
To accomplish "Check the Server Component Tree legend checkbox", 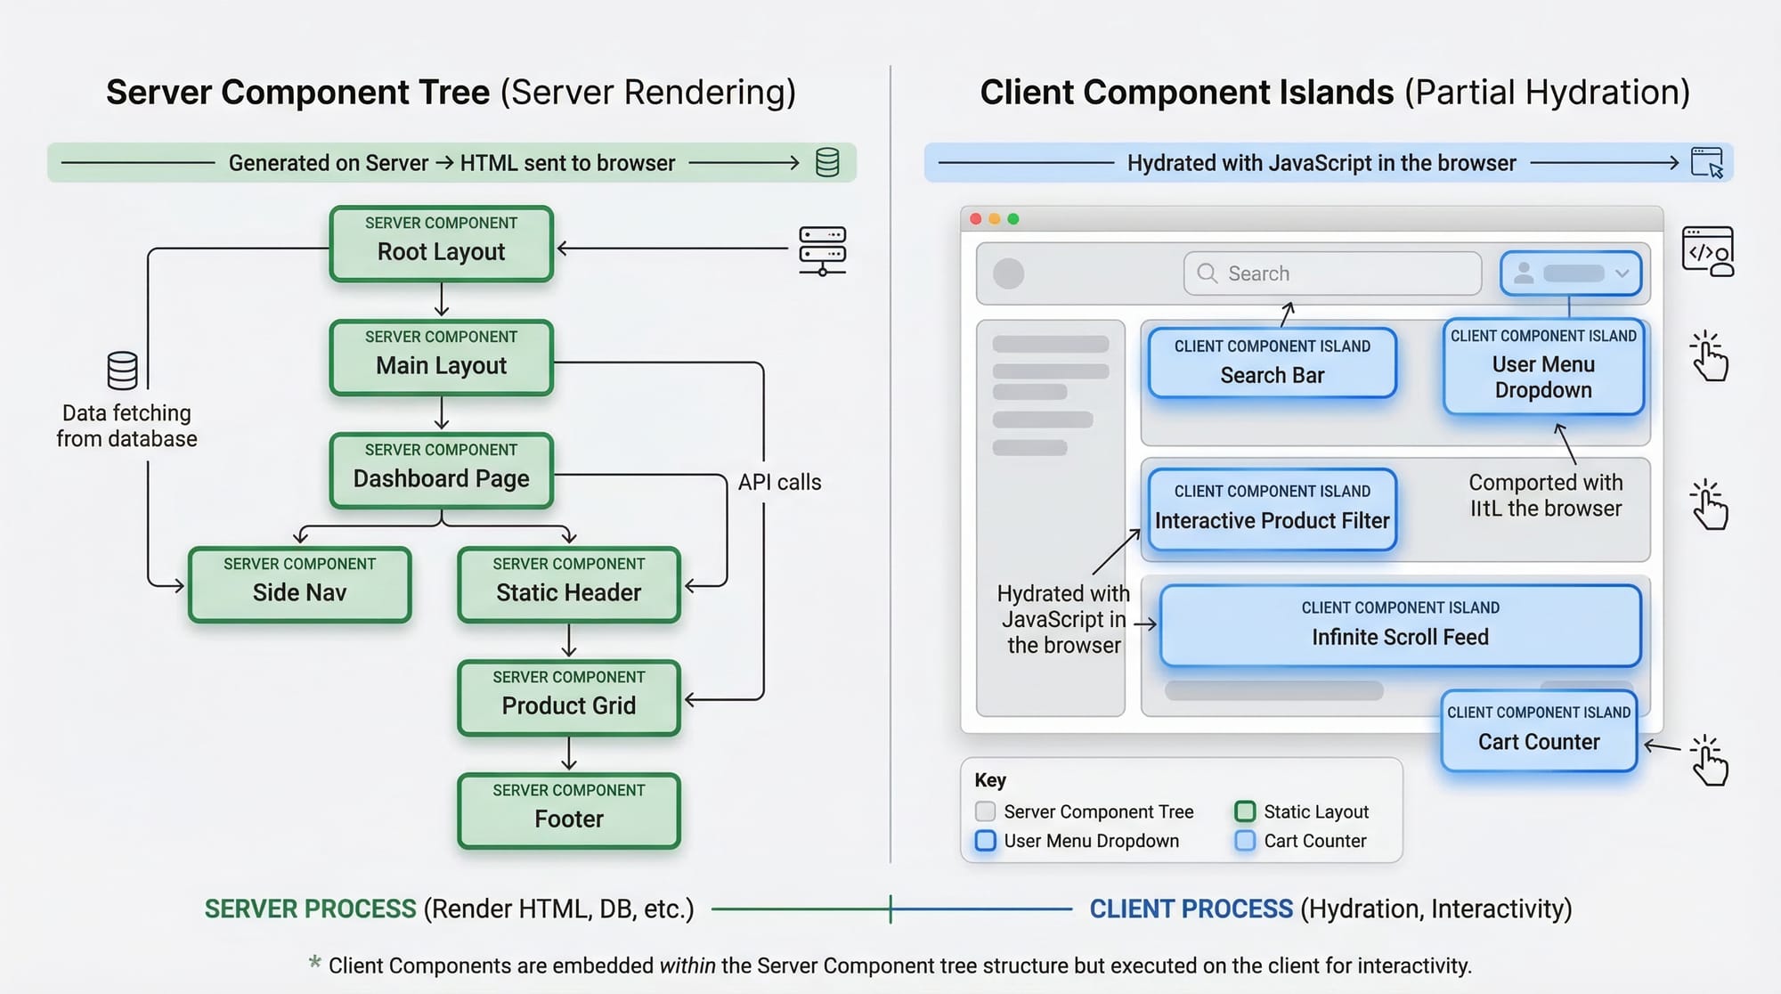I will click(x=985, y=811).
